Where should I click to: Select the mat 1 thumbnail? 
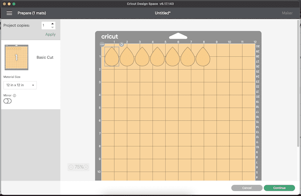(16, 57)
